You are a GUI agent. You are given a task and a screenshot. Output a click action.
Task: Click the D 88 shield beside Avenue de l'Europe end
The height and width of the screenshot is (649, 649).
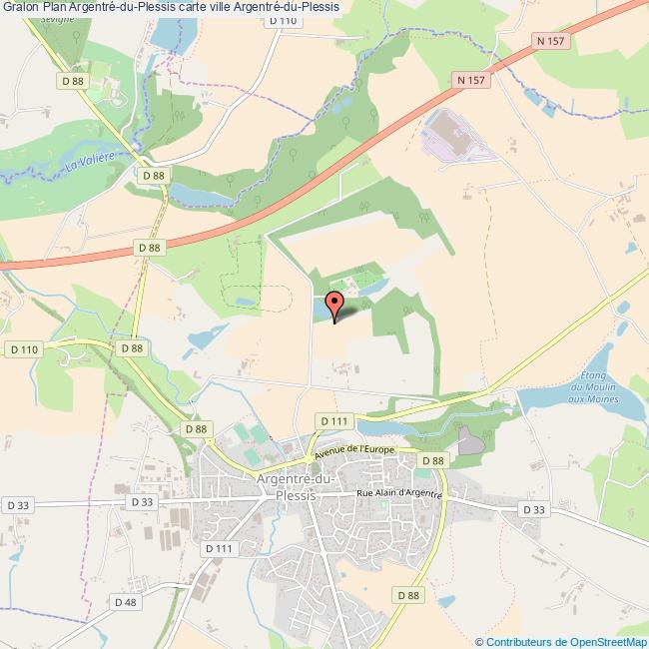click(433, 460)
